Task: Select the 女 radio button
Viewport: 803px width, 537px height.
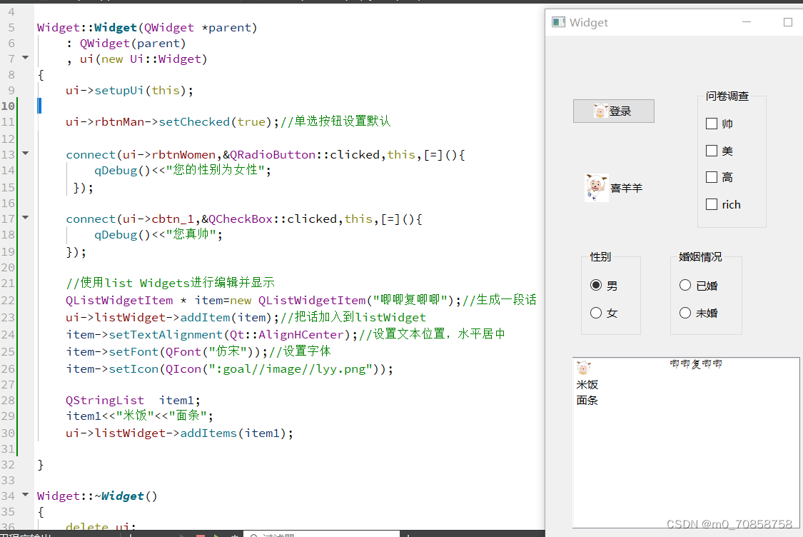Action: (595, 312)
